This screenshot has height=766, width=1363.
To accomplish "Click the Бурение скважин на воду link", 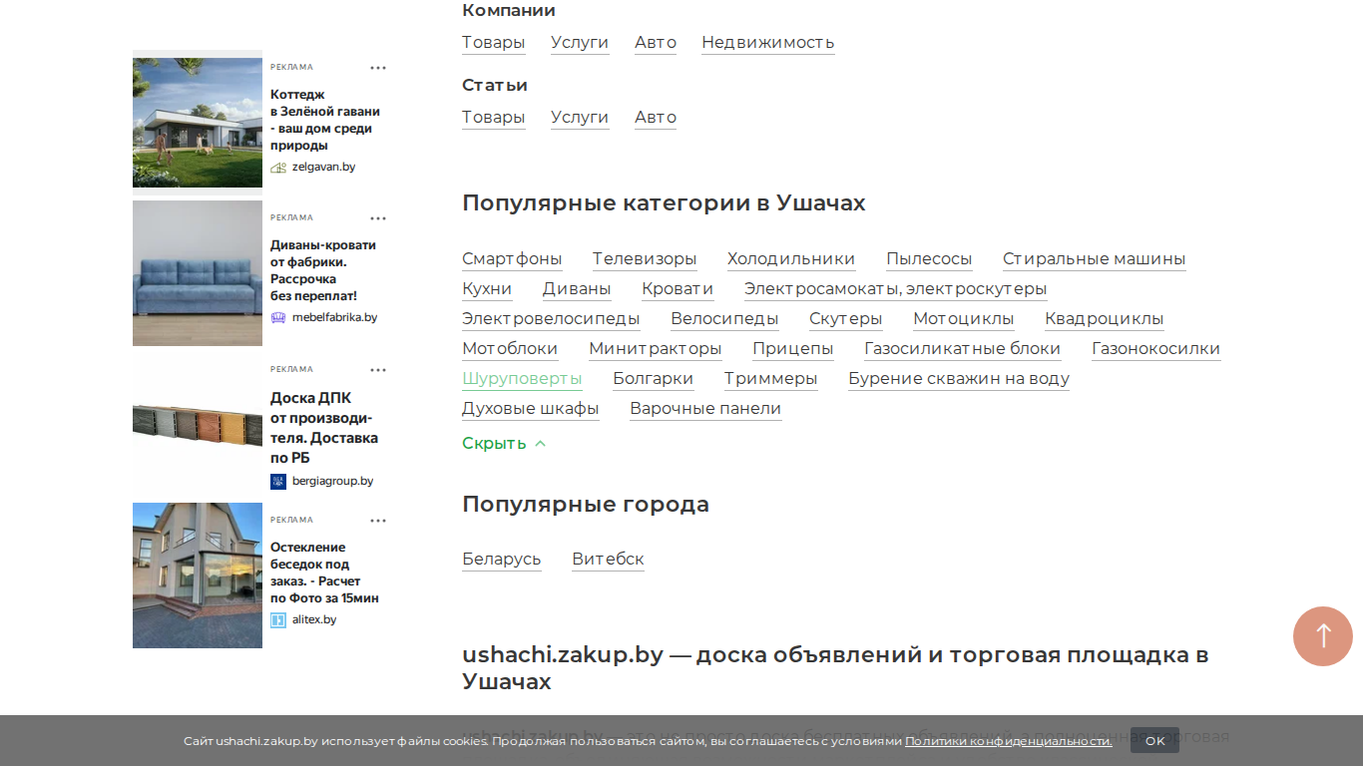I will coord(959,379).
